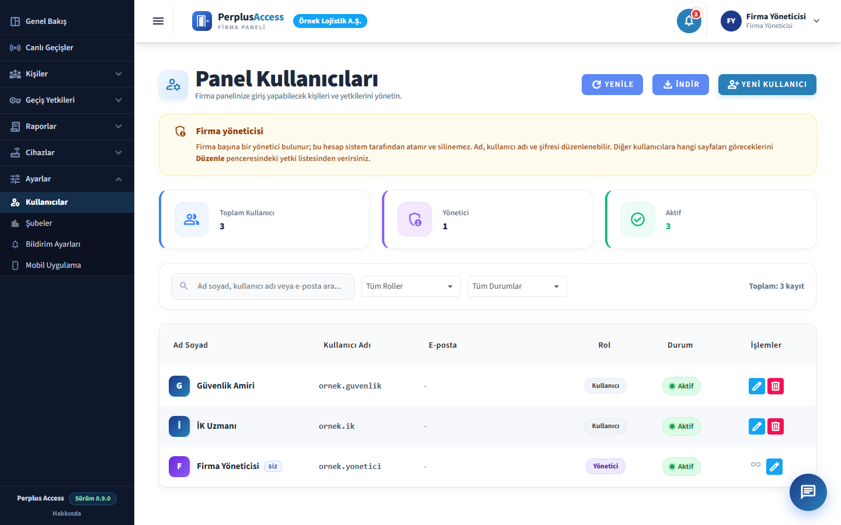Select Kullanıcılar submenu item

pyautogui.click(x=67, y=202)
